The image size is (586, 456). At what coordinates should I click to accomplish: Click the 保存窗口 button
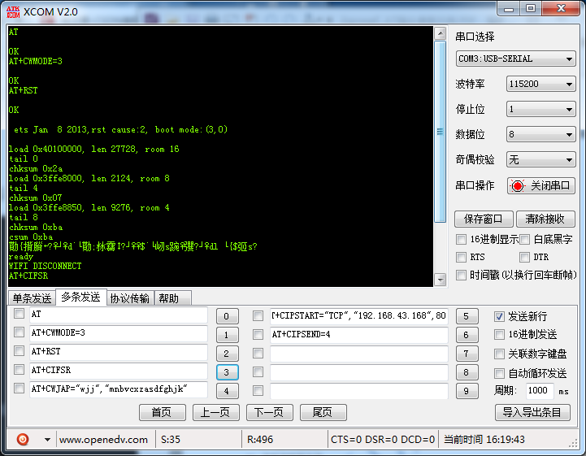484,219
